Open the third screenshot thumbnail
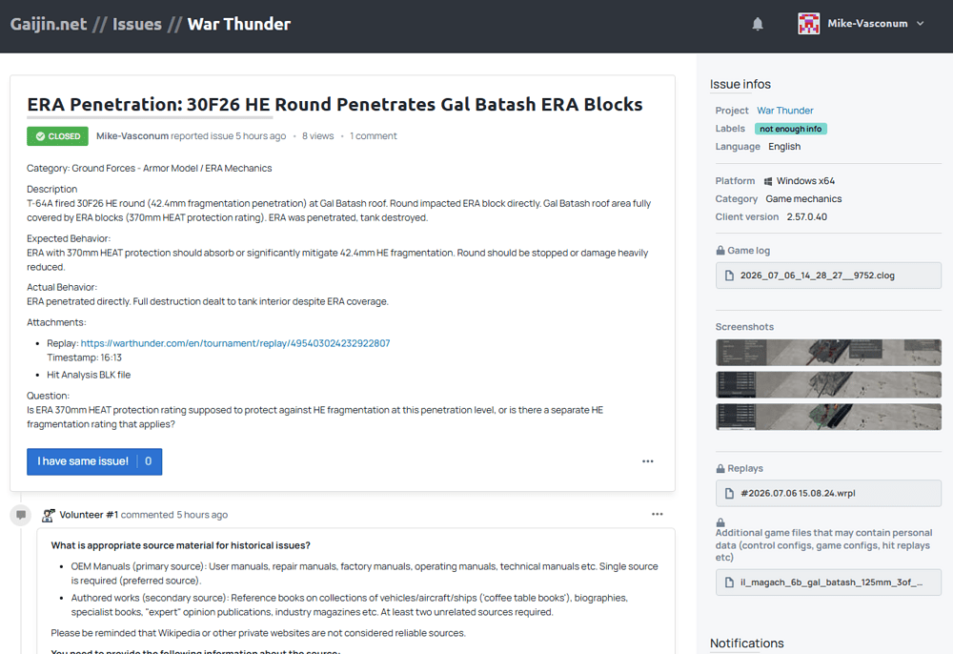The width and height of the screenshot is (953, 654). (x=828, y=417)
